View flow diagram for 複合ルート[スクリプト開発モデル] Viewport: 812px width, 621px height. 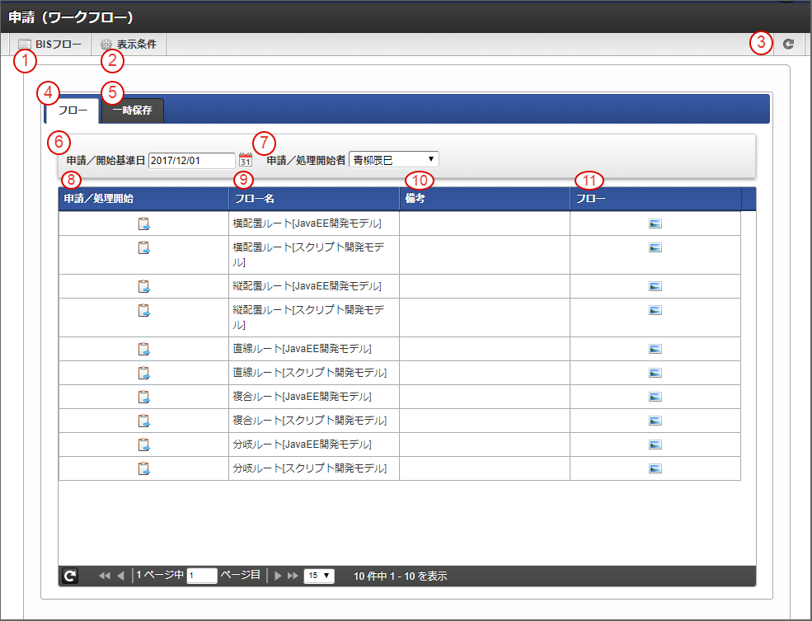click(655, 421)
